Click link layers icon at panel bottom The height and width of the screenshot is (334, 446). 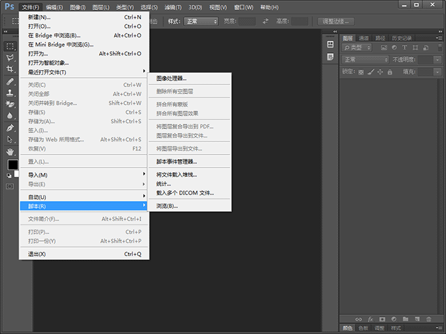[x=358, y=319]
